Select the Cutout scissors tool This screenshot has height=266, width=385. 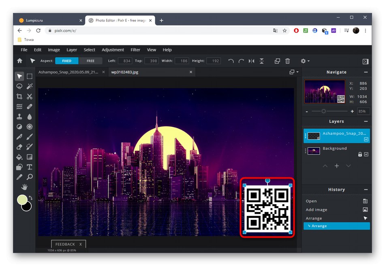click(x=30, y=96)
